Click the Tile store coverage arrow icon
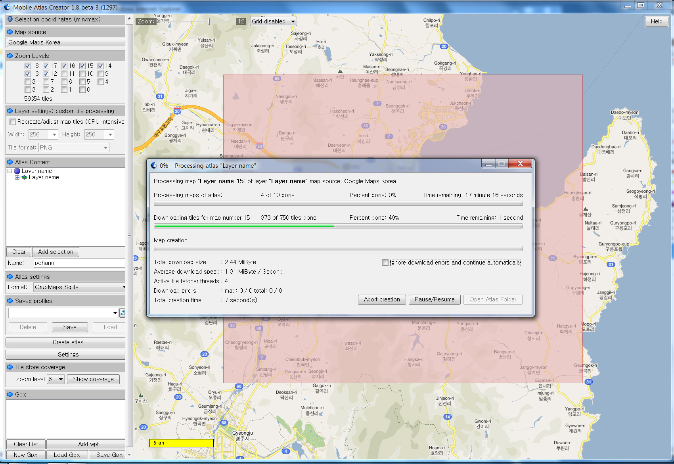The width and height of the screenshot is (674, 464). point(10,367)
